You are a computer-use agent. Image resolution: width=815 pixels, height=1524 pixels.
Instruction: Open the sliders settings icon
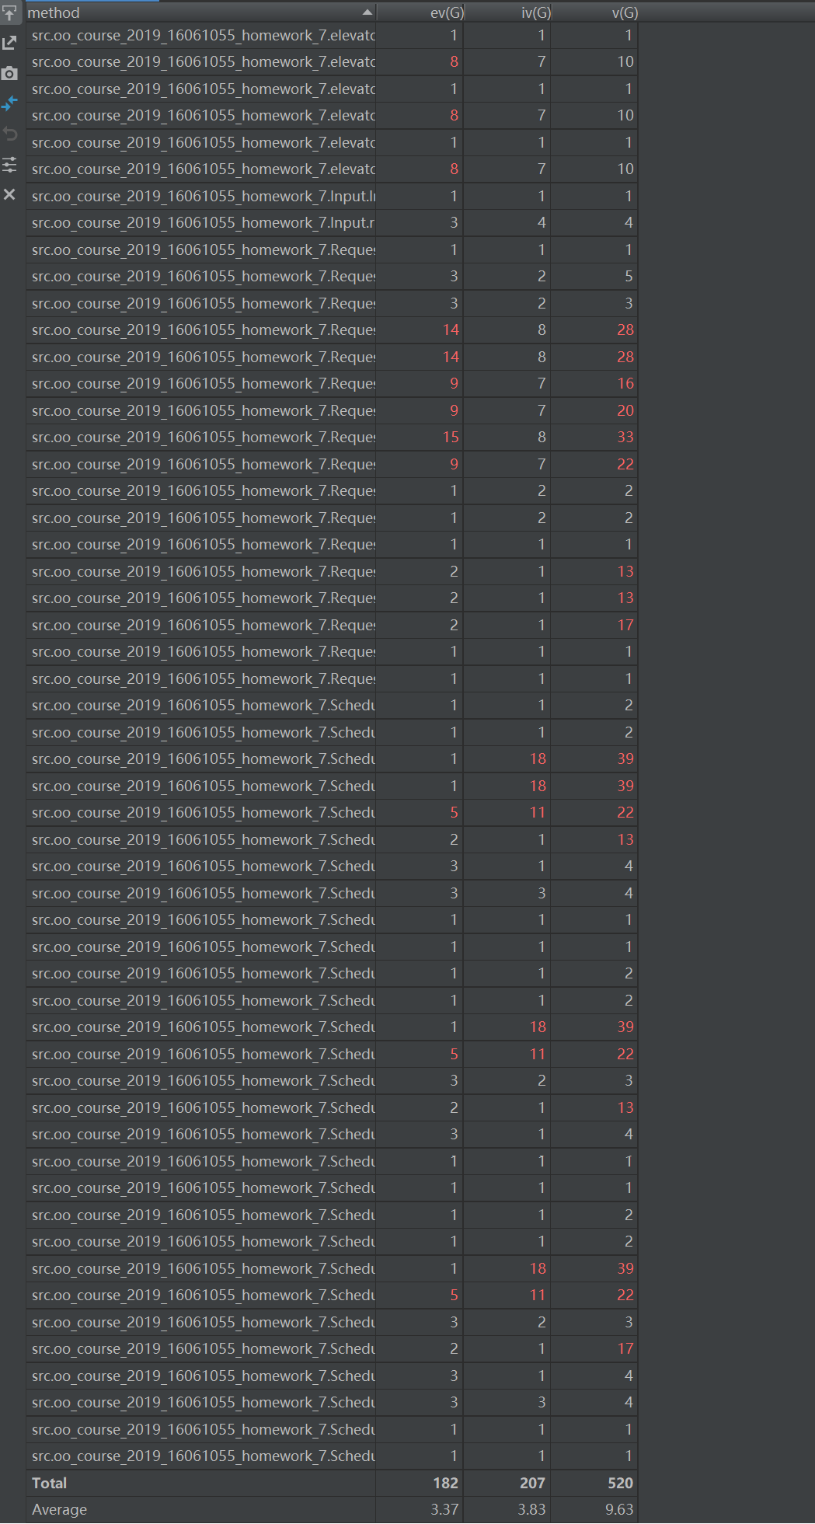point(9,164)
